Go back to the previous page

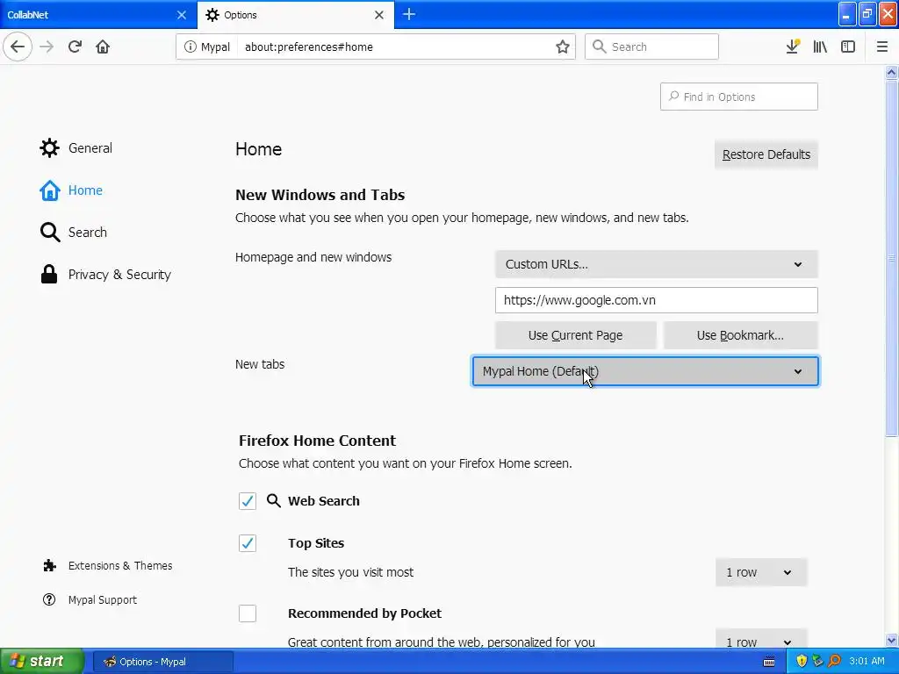[x=18, y=47]
